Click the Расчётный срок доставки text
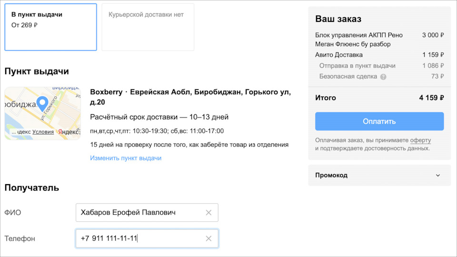This screenshot has height=257, width=457. (x=159, y=117)
